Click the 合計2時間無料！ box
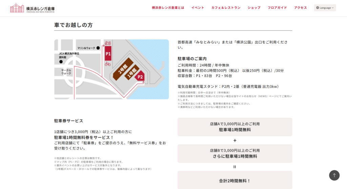Image resolution: width=347 pixels, height=189 pixels. click(235, 180)
